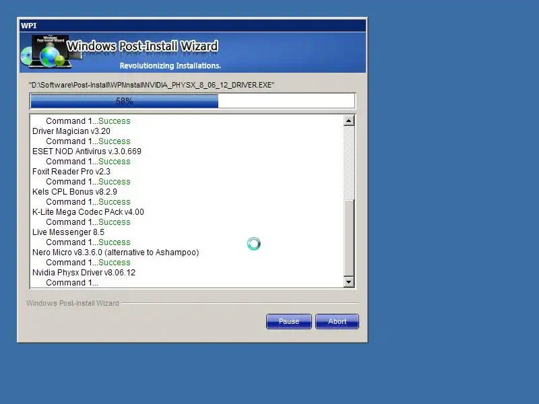The image size is (539, 404).
Task: Click the log scrollbar thumb
Action: 348,238
